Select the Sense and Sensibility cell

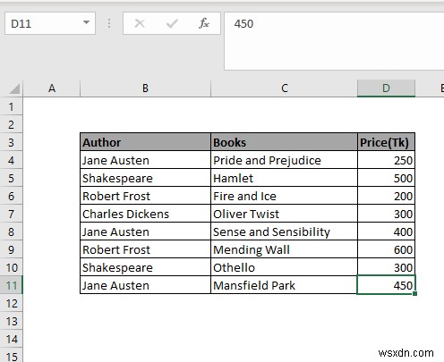click(x=284, y=232)
